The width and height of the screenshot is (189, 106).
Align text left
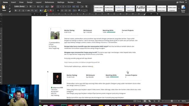[58, 11]
